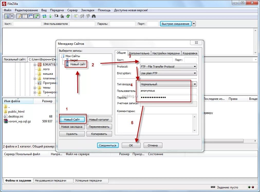Click the Быстрое соединение button
This screenshot has width=260, height=192.
175,23
